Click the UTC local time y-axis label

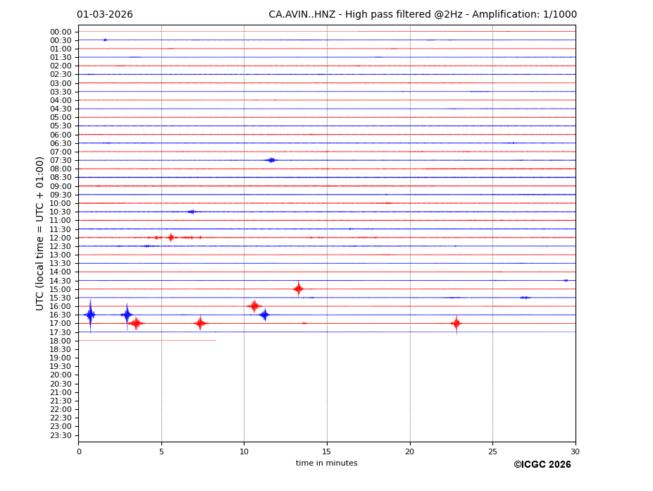coord(40,234)
